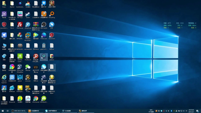
Task: Open the addons archive folder icon
Action: (x=52, y=57)
